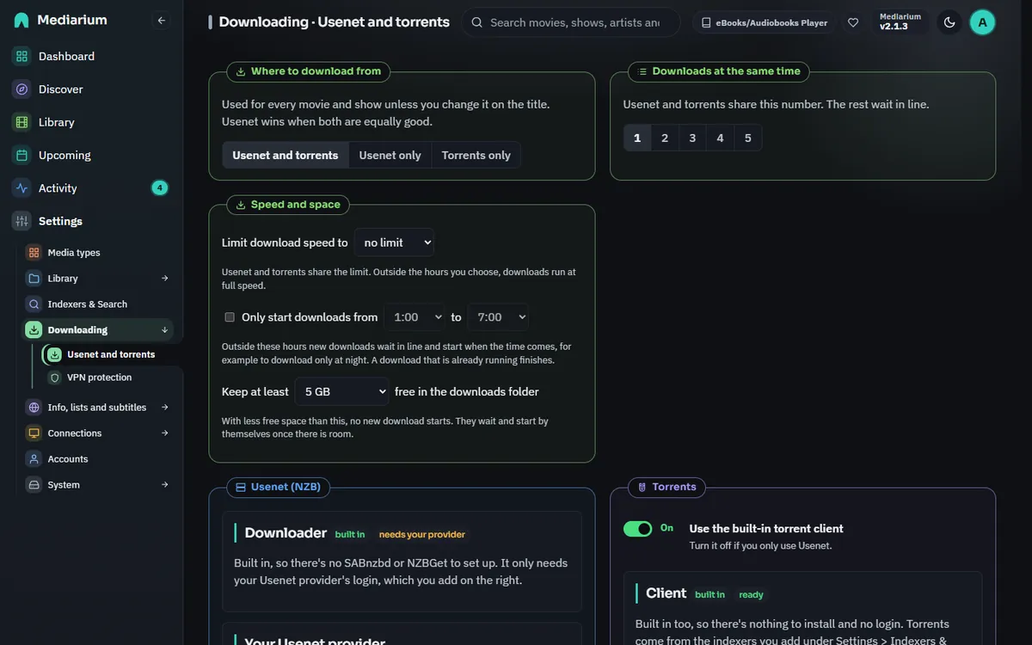Click the Mediarium v2.1.3 version badge
This screenshot has width=1032, height=645.
[x=900, y=21]
